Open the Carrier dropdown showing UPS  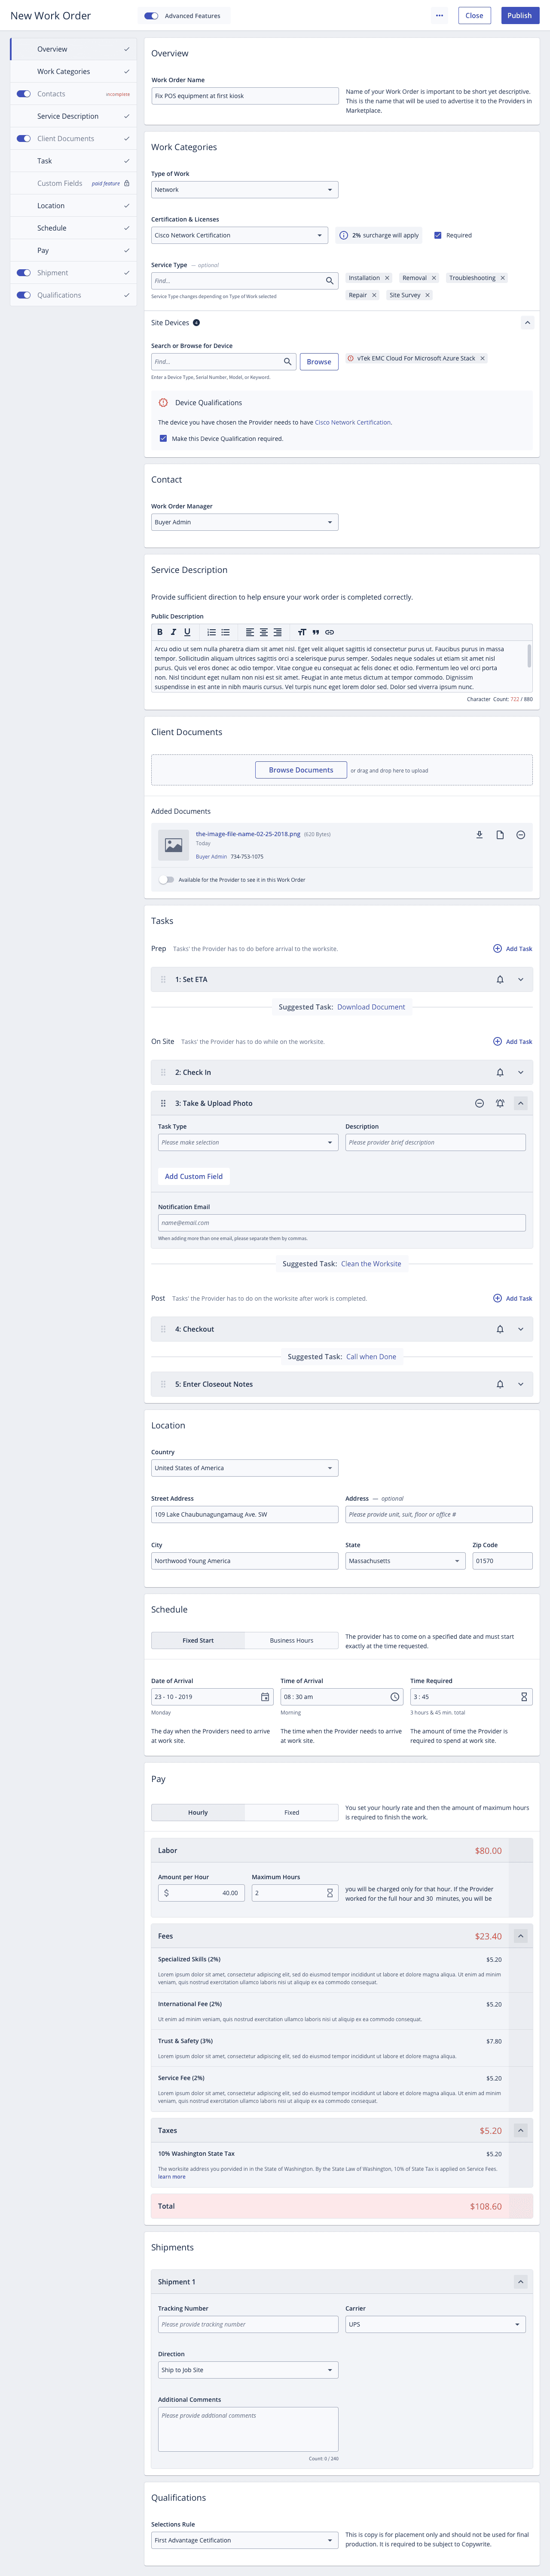435,2325
